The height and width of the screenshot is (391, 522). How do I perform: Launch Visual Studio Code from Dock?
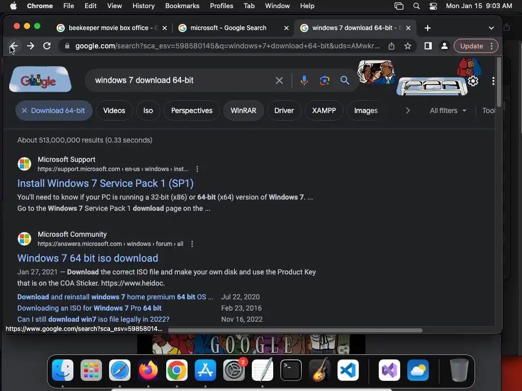(x=348, y=370)
